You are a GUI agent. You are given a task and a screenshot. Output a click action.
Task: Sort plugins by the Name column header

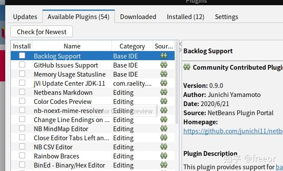(x=72, y=46)
